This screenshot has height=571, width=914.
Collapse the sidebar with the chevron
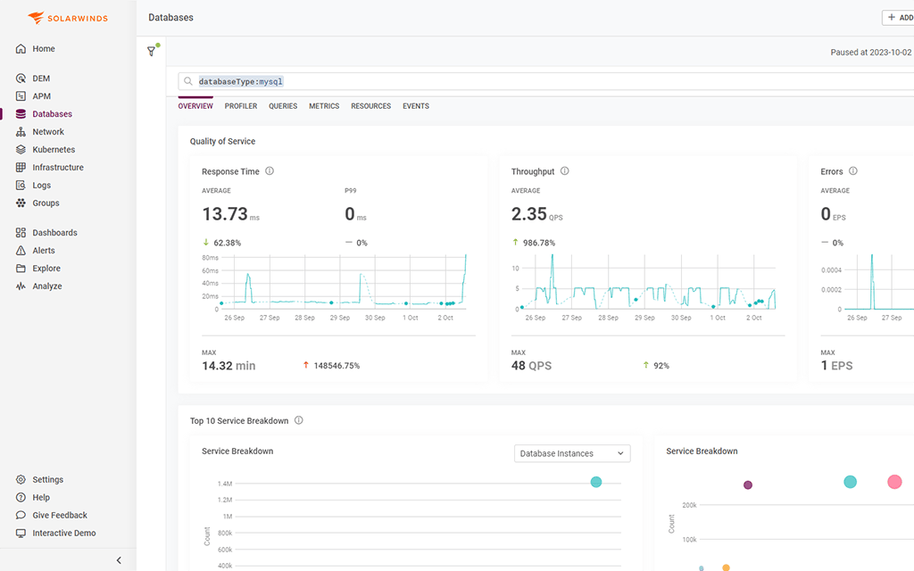coord(119,560)
